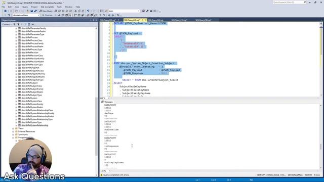Open the Connect dropdown in Object Explorer
The image size is (324, 182).
tap(7, 24)
